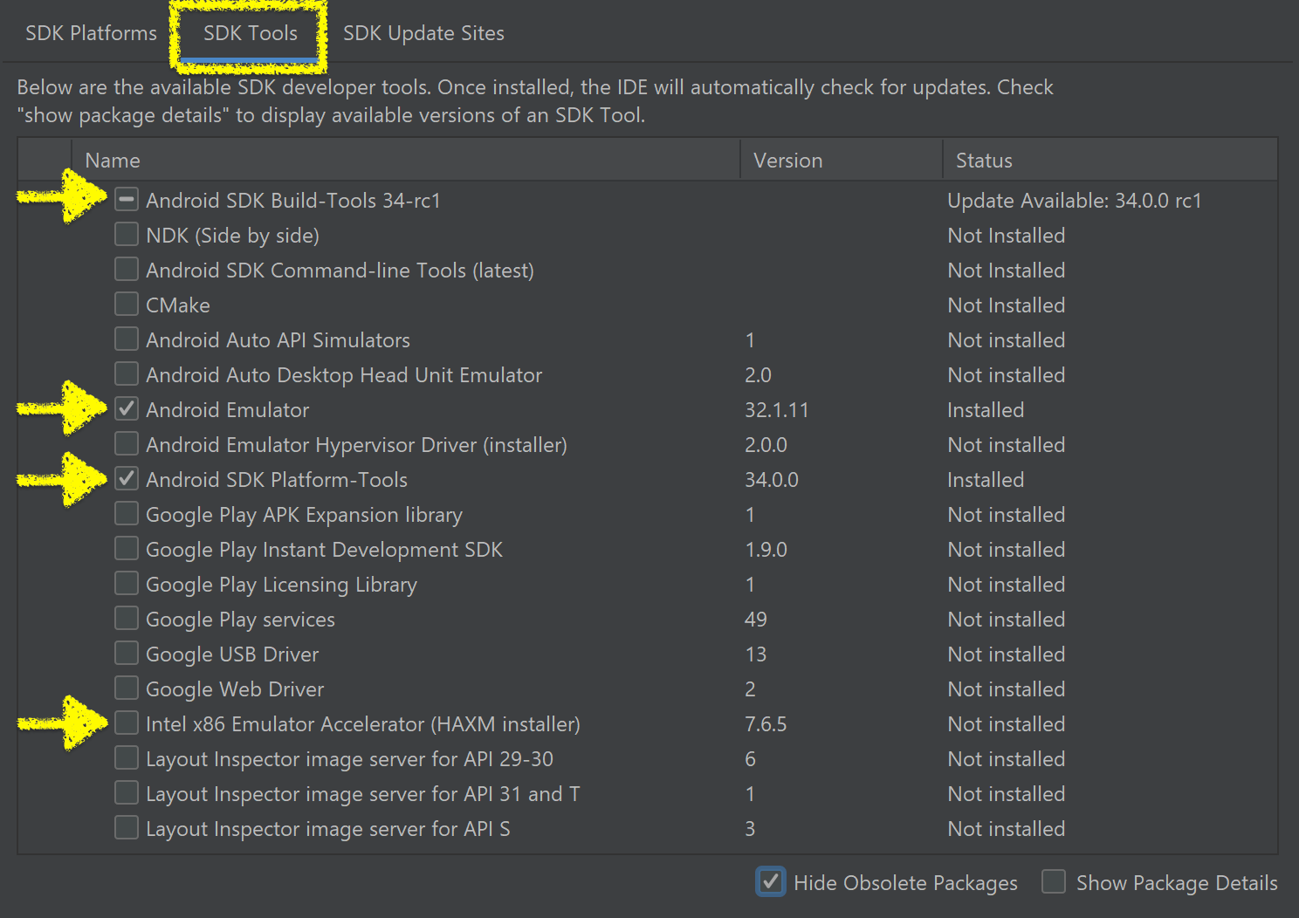Sort the table by Name column header

[x=406, y=161]
